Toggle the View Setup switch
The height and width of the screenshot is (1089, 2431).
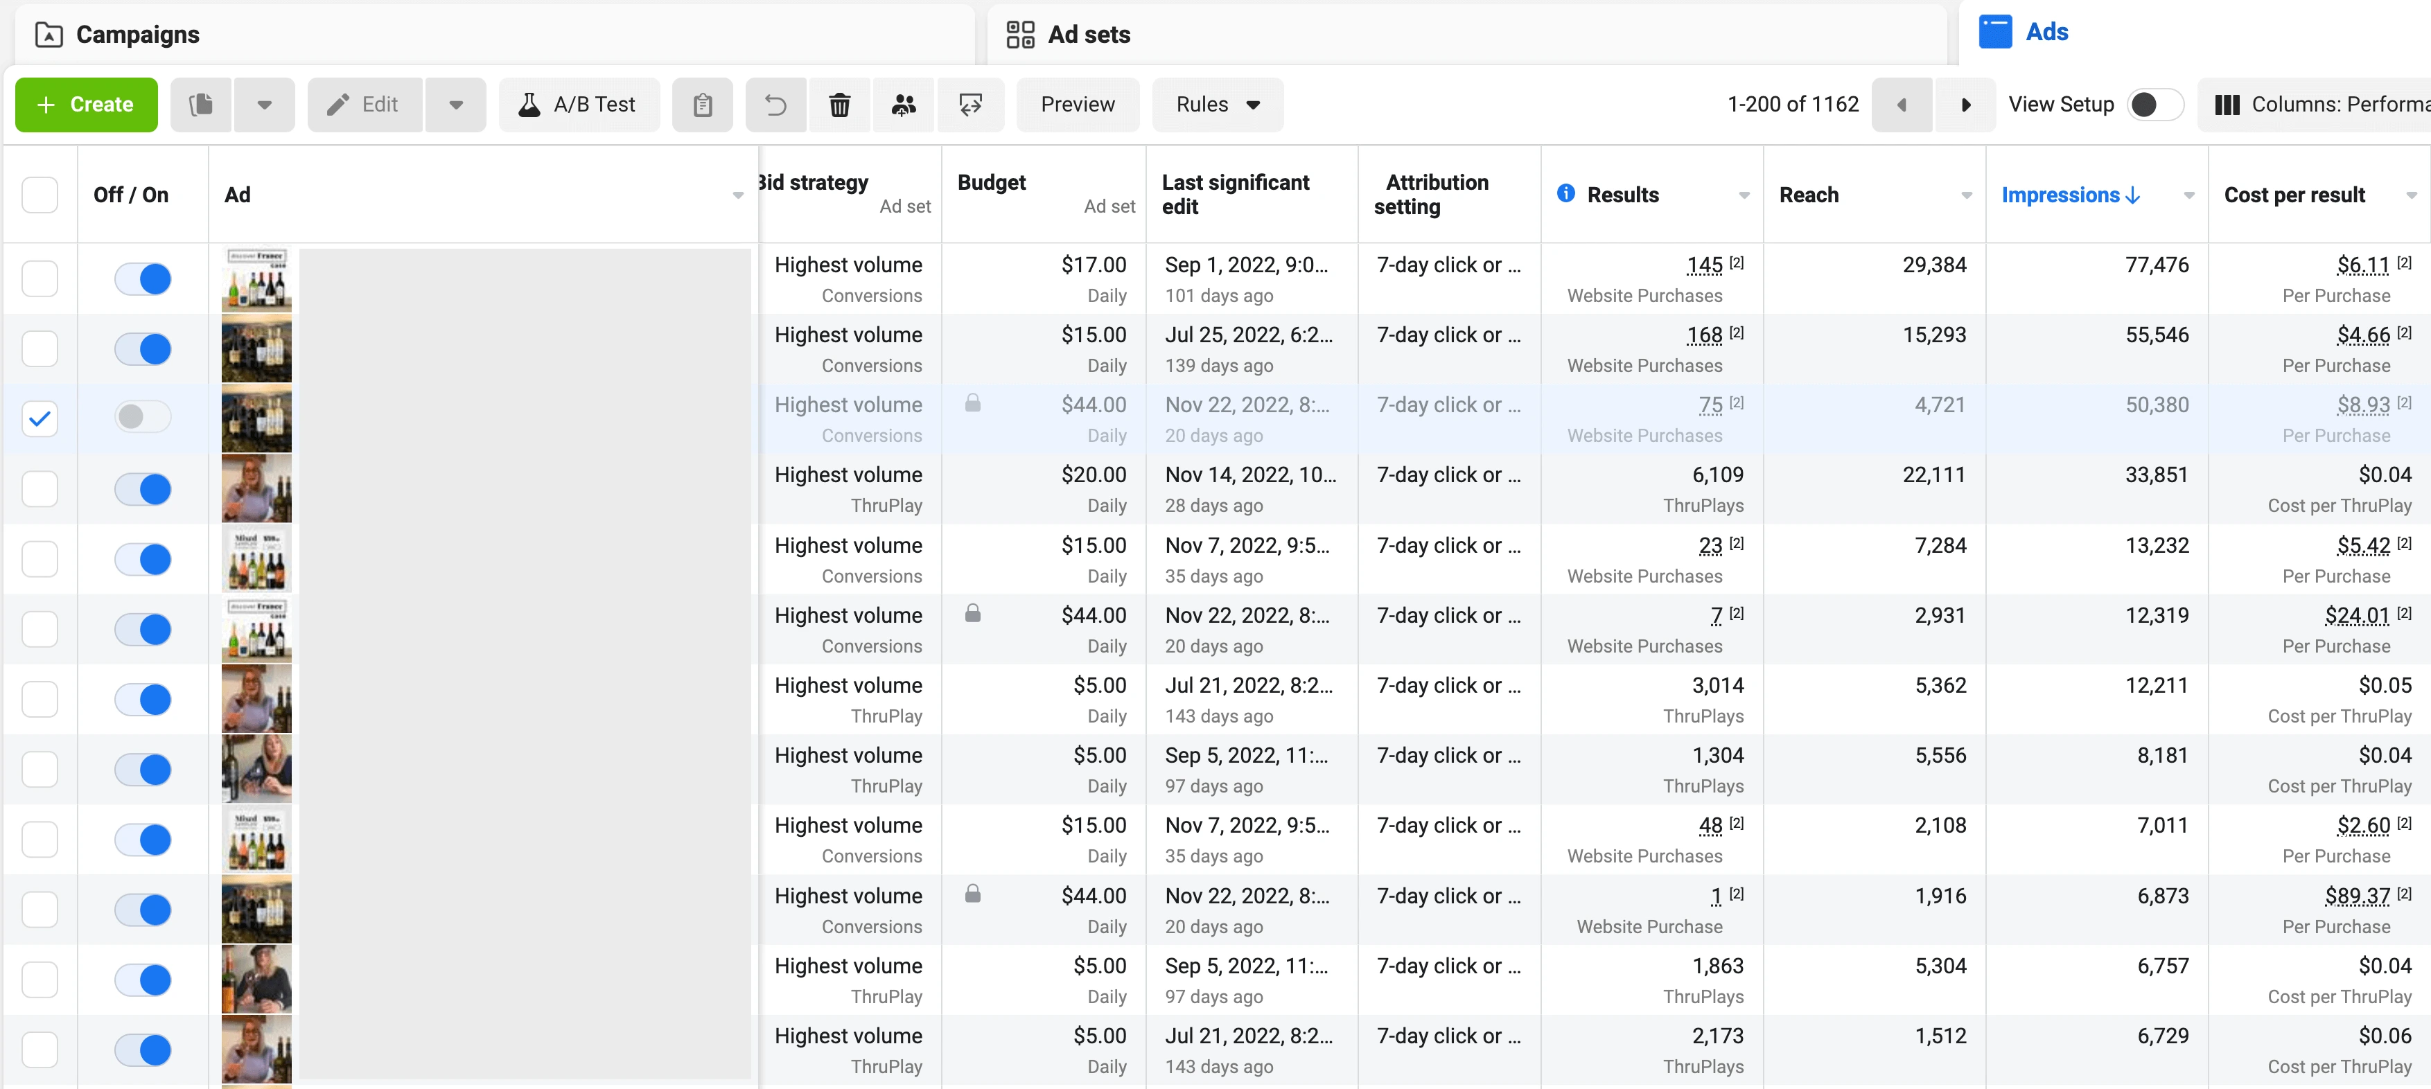2154,105
